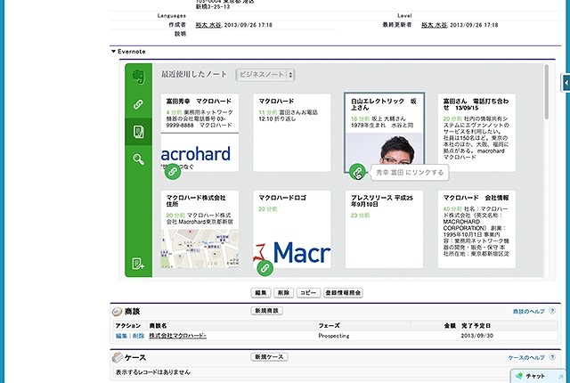The width and height of the screenshot is (570, 383).
Task: Open ケースのヘルプ question mark icon
Action: point(552,357)
